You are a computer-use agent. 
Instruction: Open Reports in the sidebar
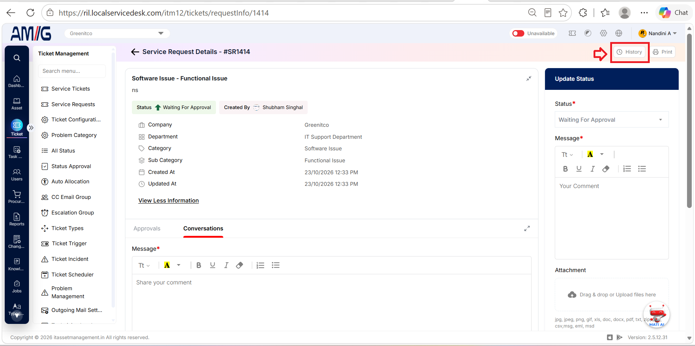pyautogui.click(x=17, y=220)
